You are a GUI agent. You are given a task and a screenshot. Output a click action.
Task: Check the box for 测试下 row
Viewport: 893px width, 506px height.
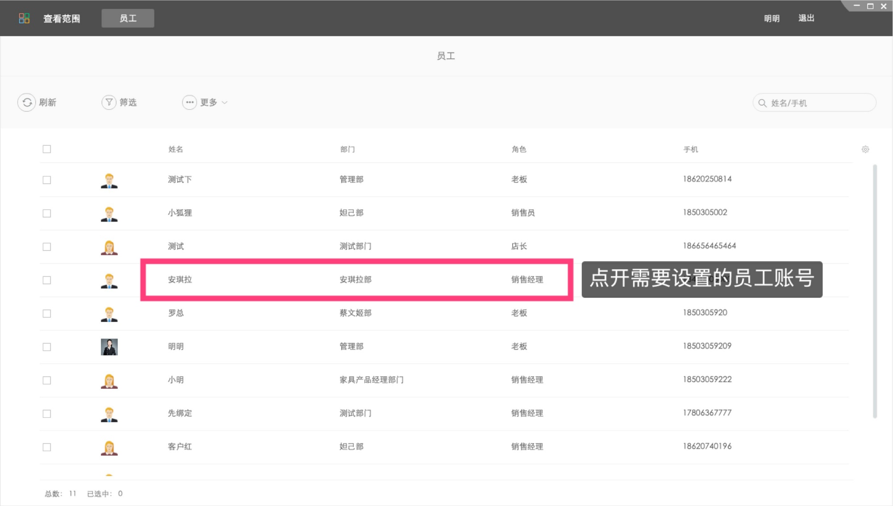pyautogui.click(x=47, y=180)
